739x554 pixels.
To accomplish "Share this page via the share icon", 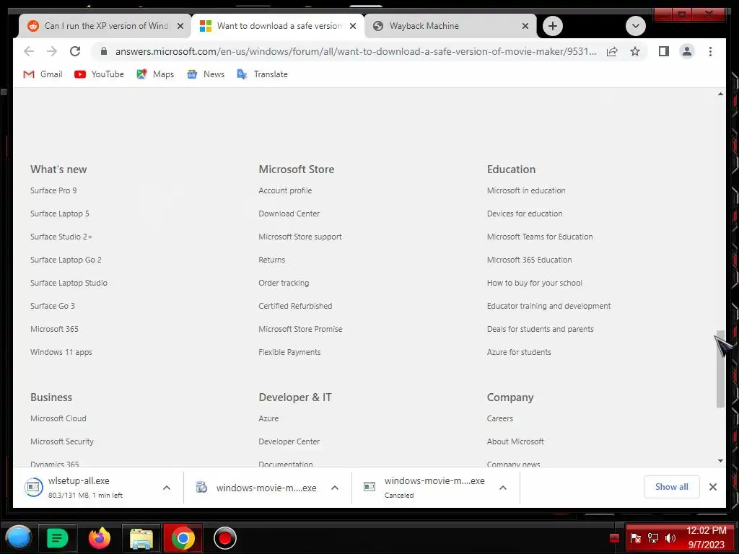I will pos(612,51).
